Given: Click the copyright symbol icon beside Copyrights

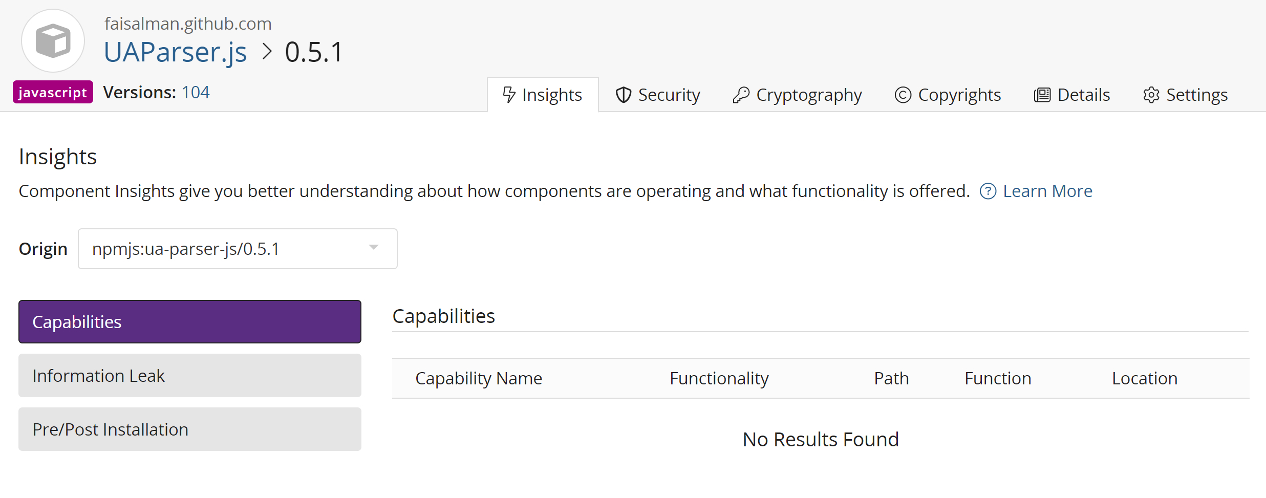Looking at the screenshot, I should coord(903,95).
